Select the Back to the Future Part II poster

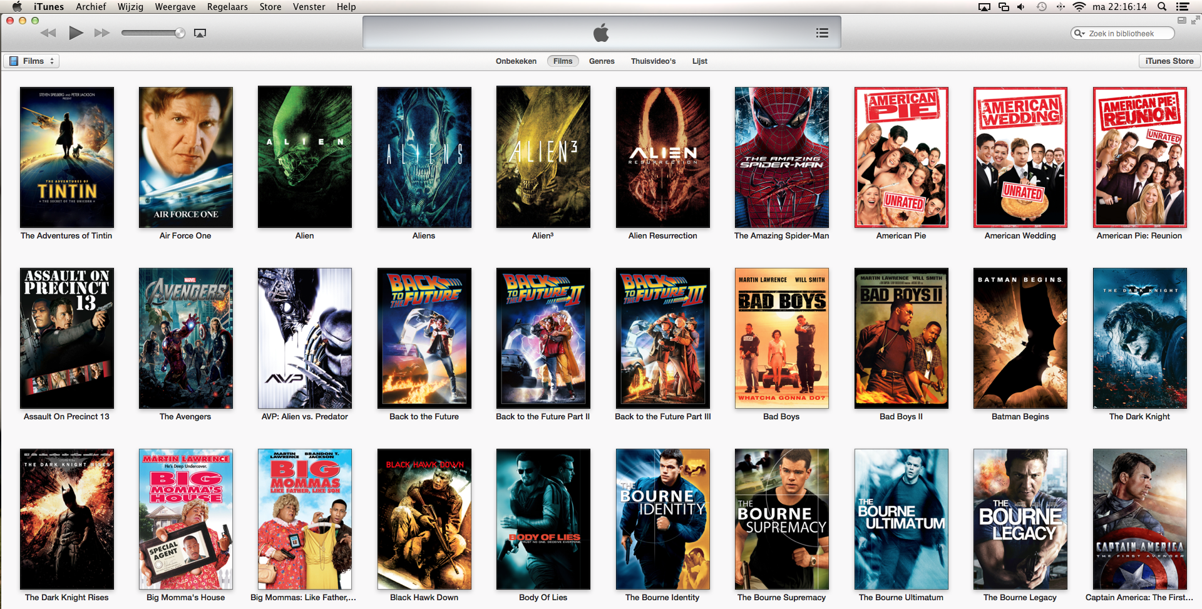pos(543,338)
